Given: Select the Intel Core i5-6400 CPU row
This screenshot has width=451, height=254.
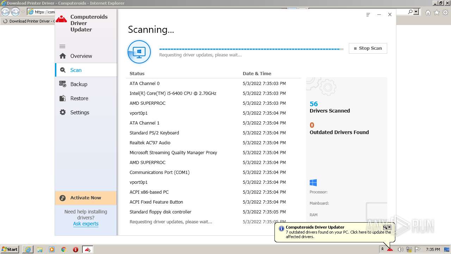Looking at the screenshot, I should 214,93.
